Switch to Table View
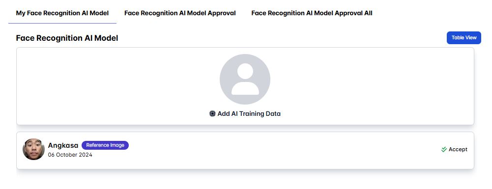Viewport: 492px width, 189px height. pyautogui.click(x=464, y=38)
